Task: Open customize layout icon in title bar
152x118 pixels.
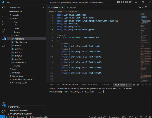Action: point(131,2)
